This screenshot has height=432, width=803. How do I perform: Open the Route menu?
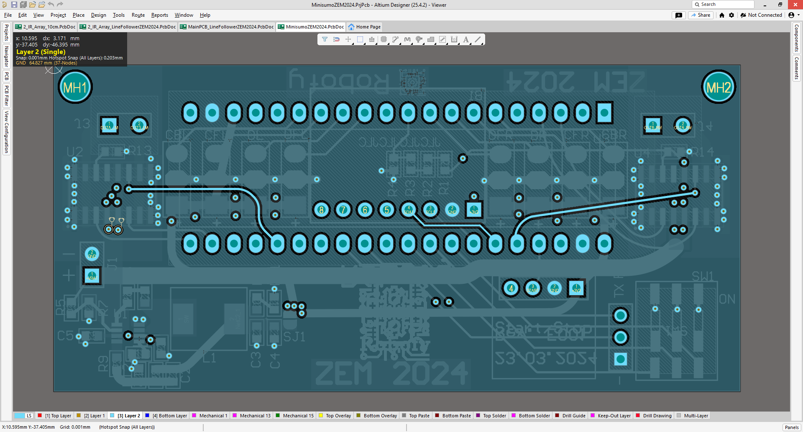[138, 15]
